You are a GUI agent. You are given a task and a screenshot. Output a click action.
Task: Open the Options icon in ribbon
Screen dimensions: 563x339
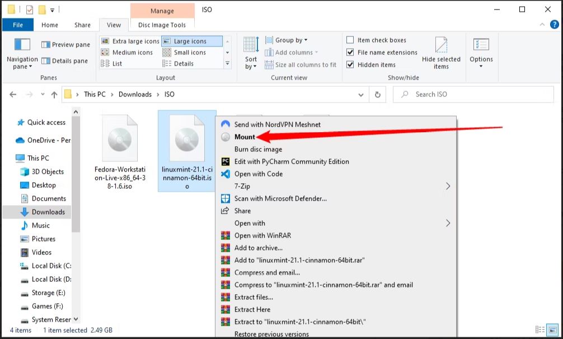click(x=481, y=45)
